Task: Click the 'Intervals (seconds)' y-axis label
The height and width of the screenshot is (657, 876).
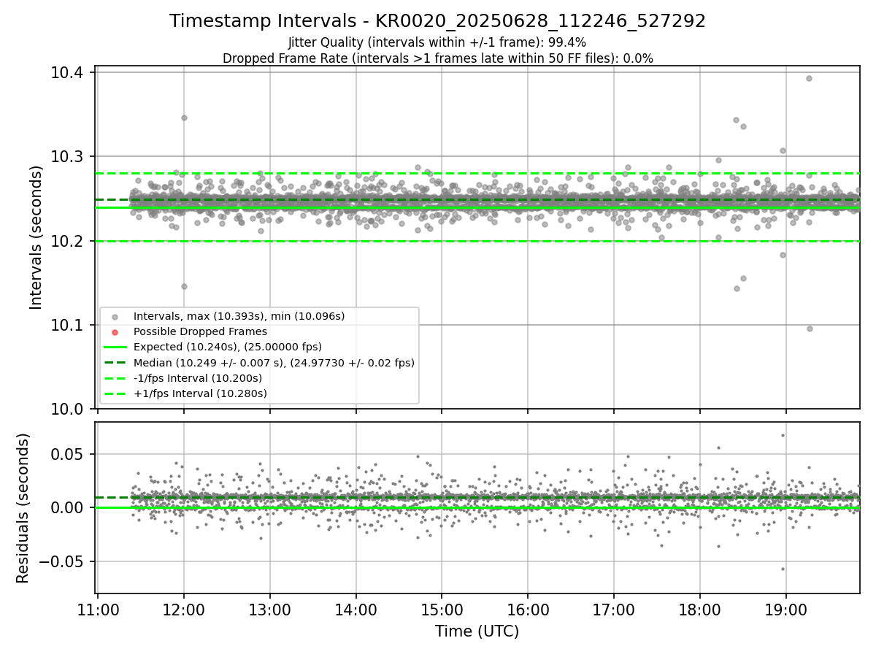Action: (x=36, y=237)
